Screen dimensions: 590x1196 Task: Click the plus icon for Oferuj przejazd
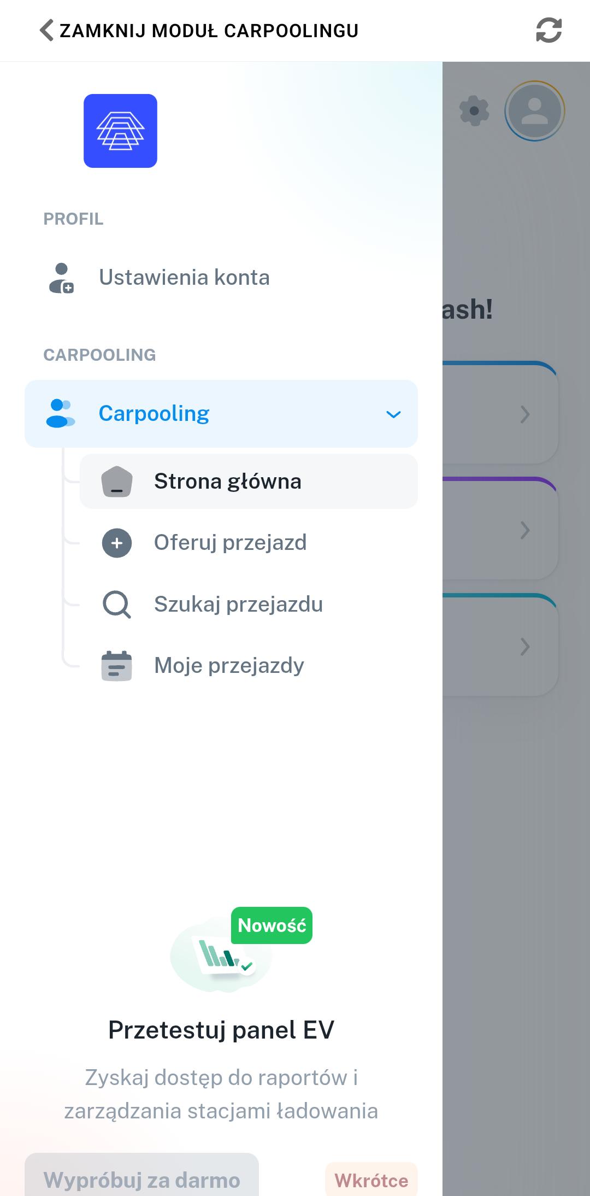pos(117,543)
